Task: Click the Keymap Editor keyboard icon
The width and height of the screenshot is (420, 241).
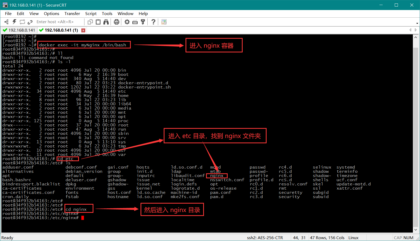Action: (135, 22)
